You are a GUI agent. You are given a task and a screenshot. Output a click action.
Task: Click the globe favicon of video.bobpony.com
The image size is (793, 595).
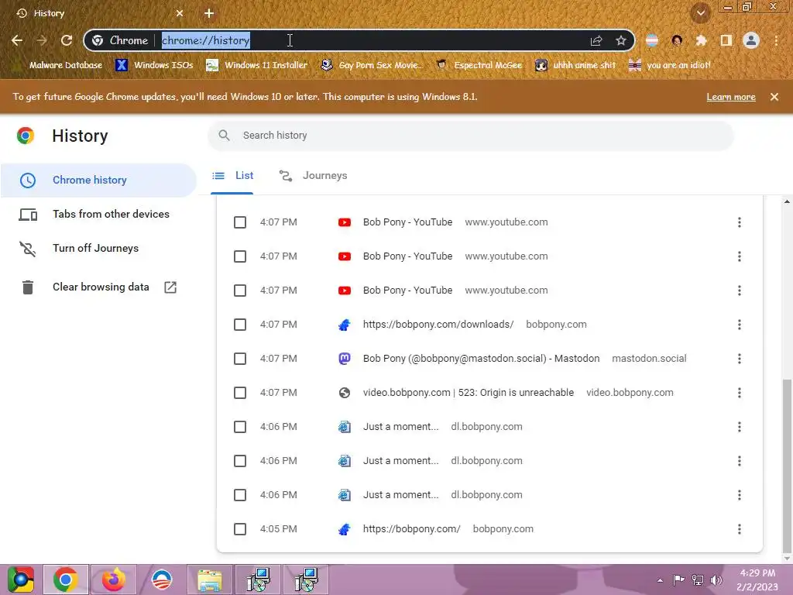[345, 393]
